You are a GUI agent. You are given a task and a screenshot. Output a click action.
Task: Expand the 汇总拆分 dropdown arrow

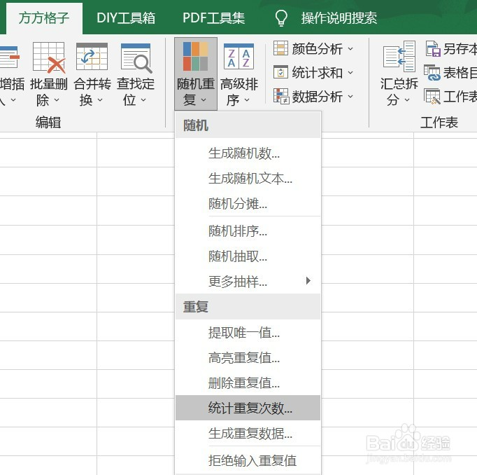407,100
